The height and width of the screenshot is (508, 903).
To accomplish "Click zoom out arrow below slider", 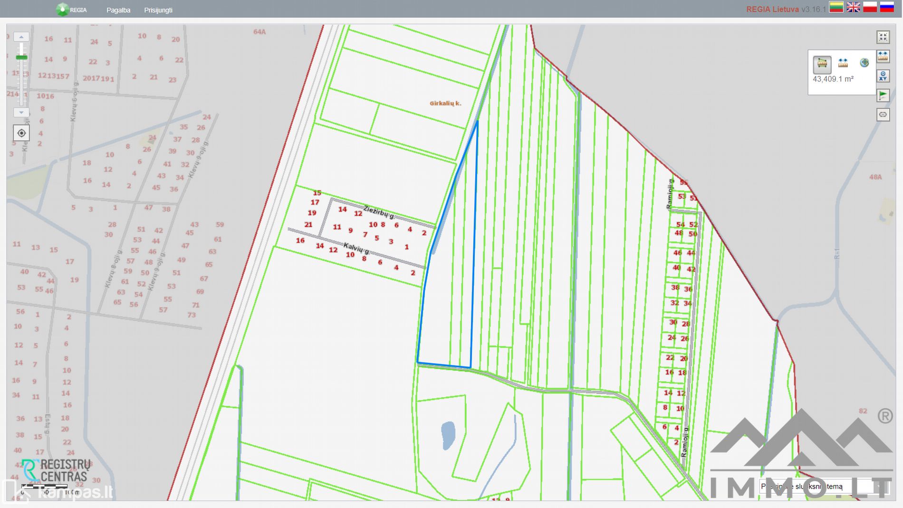I will [21, 113].
